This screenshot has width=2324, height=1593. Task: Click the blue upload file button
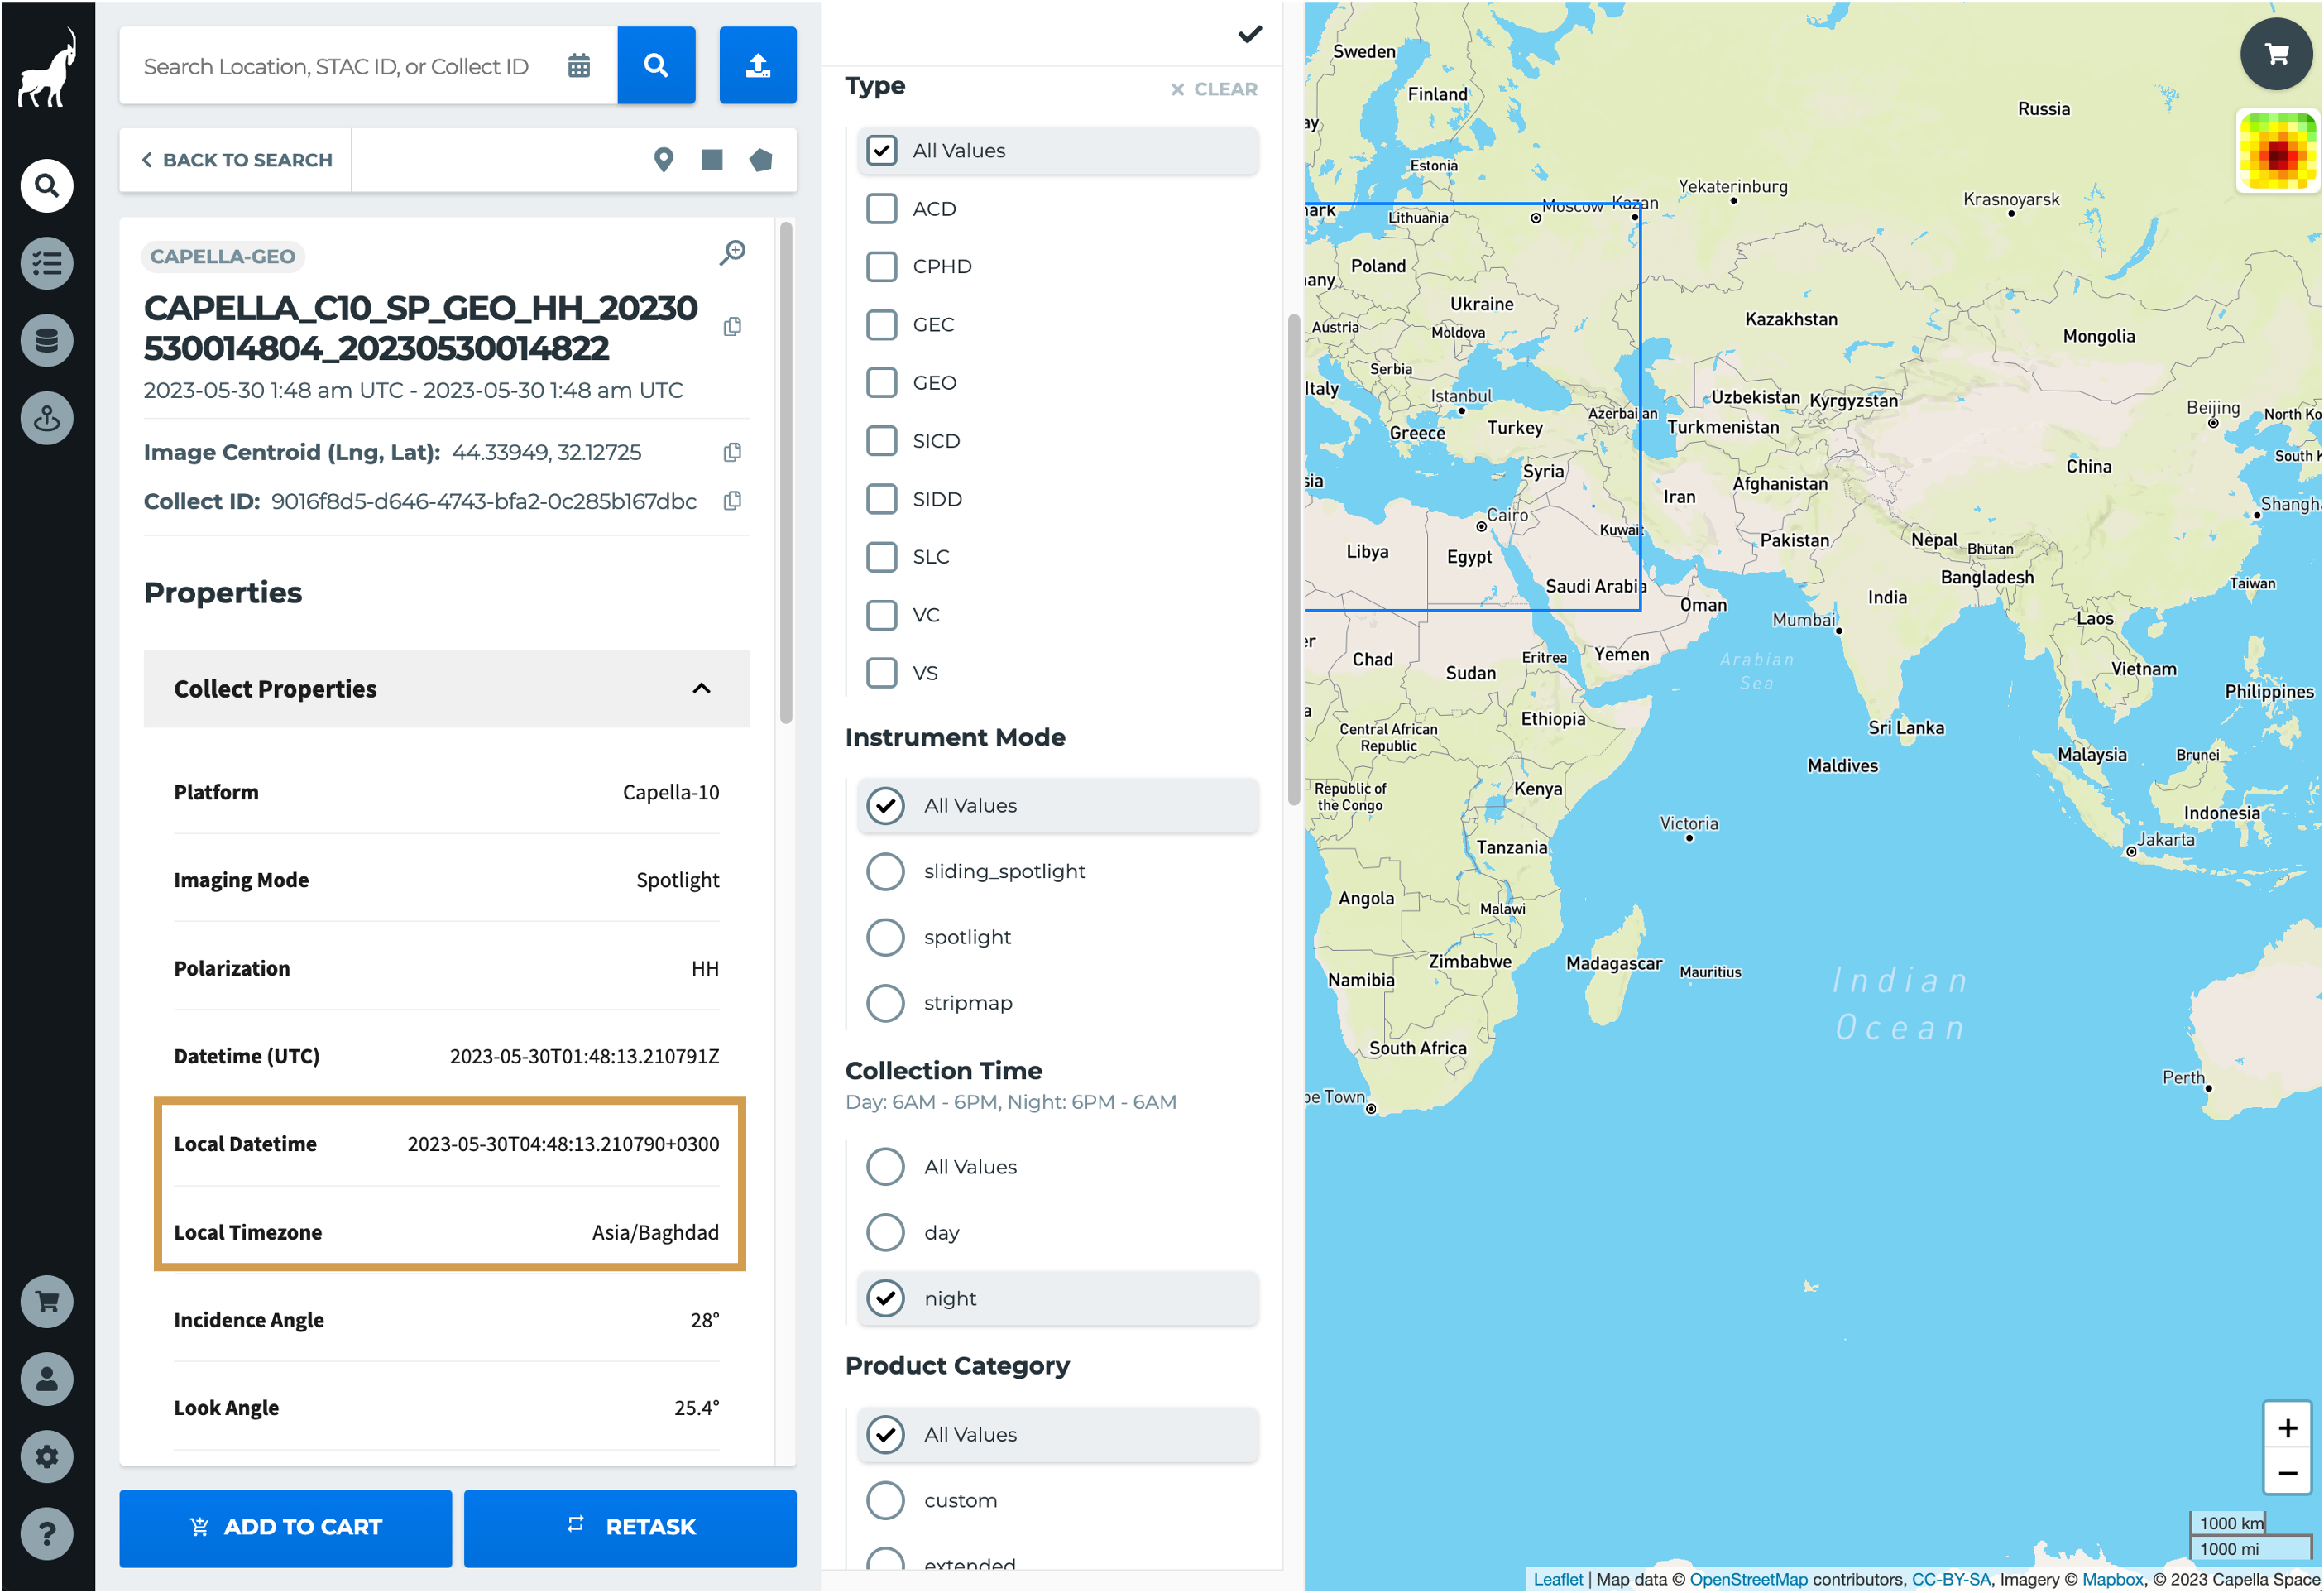pyautogui.click(x=758, y=65)
